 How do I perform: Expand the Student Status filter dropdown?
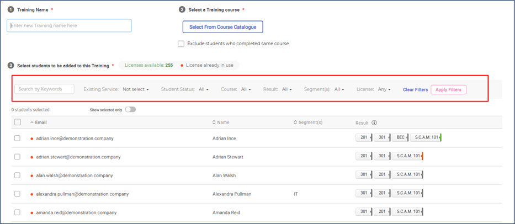(204, 89)
